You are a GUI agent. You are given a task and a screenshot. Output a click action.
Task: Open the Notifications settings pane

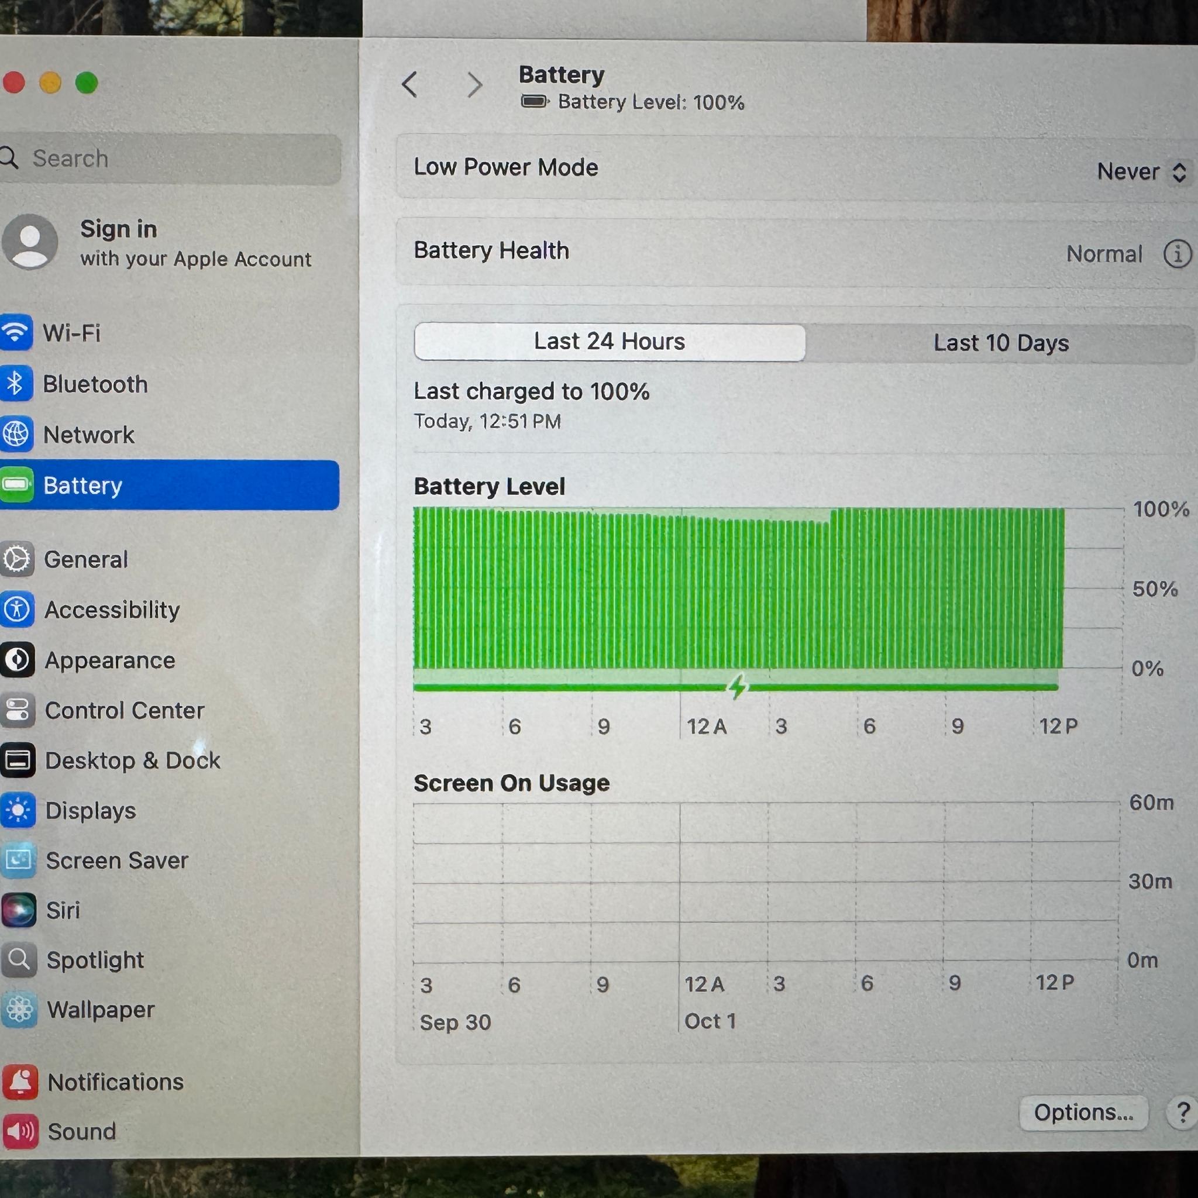point(168,1082)
